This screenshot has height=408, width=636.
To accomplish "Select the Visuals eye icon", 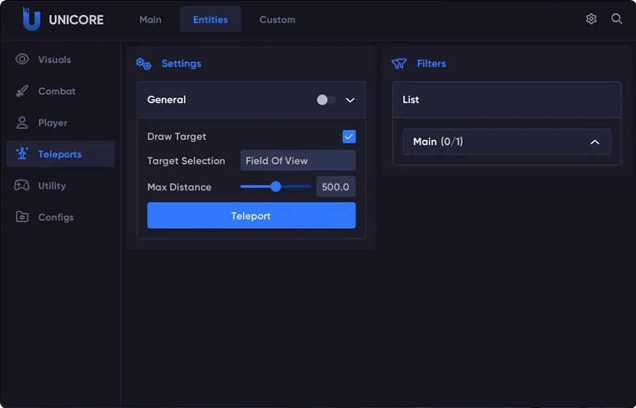I will (23, 60).
